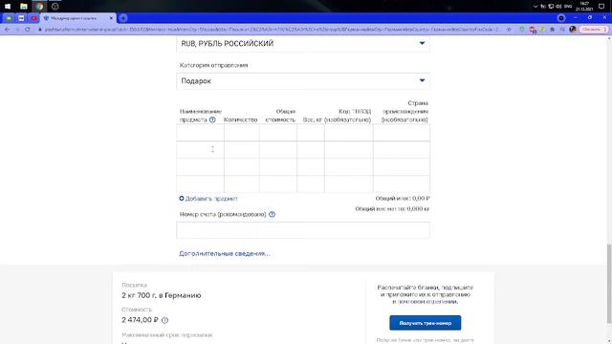Click the Номер счета input field
Screen dimensions: 612x344
(x=303, y=230)
